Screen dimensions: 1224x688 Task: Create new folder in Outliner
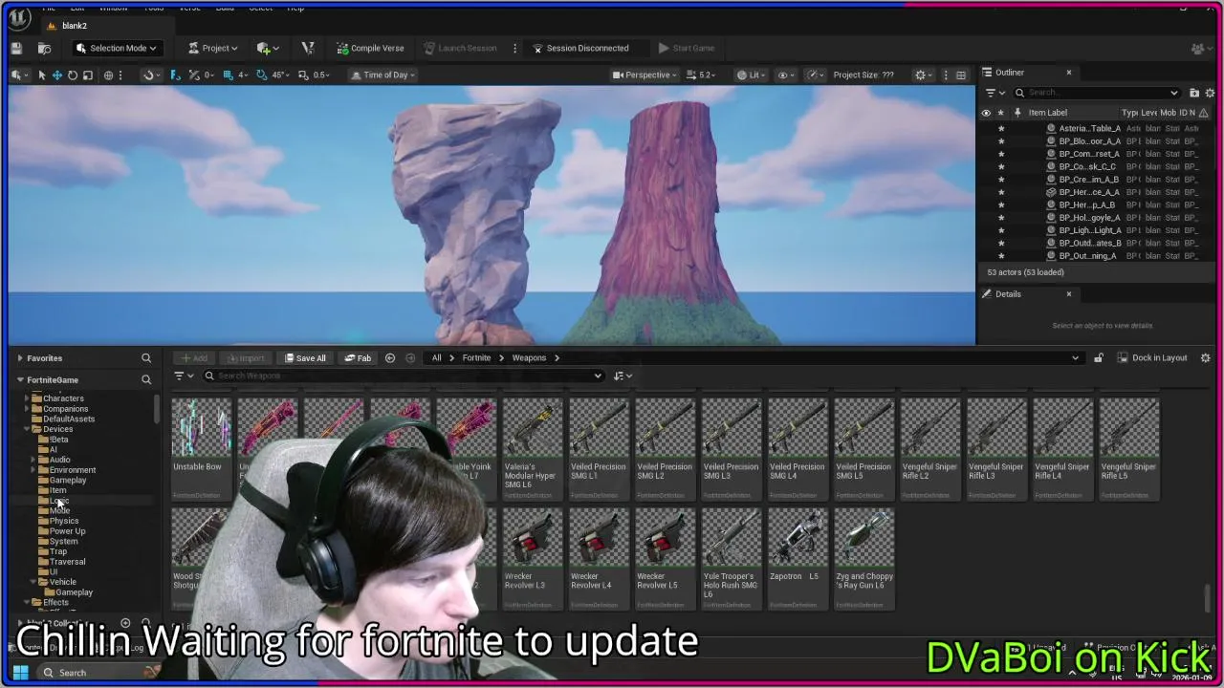1193,93
